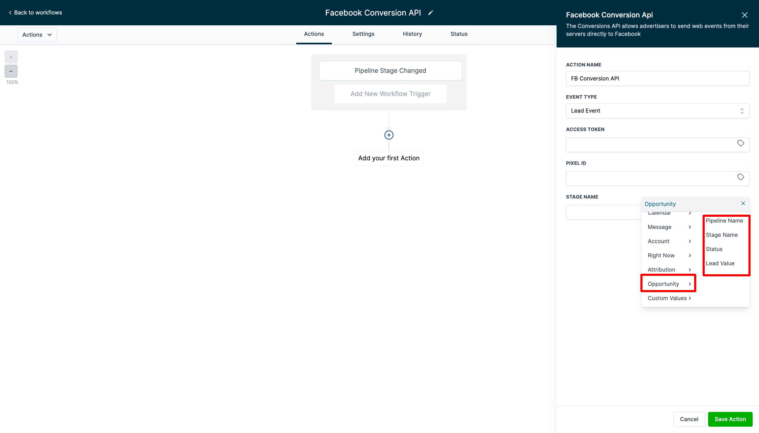The image size is (759, 433).
Task: Close the Facebook Conversion Api panel
Action: [745, 15]
